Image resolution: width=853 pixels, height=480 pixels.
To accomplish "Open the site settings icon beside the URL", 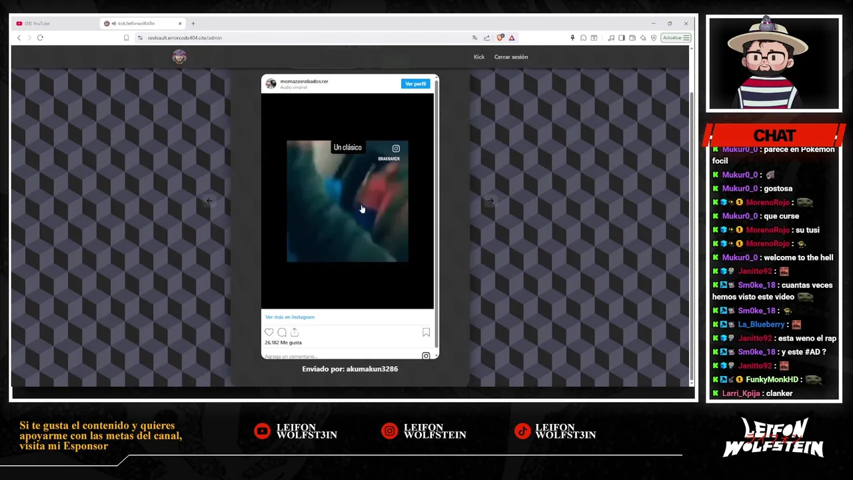I will (140, 38).
